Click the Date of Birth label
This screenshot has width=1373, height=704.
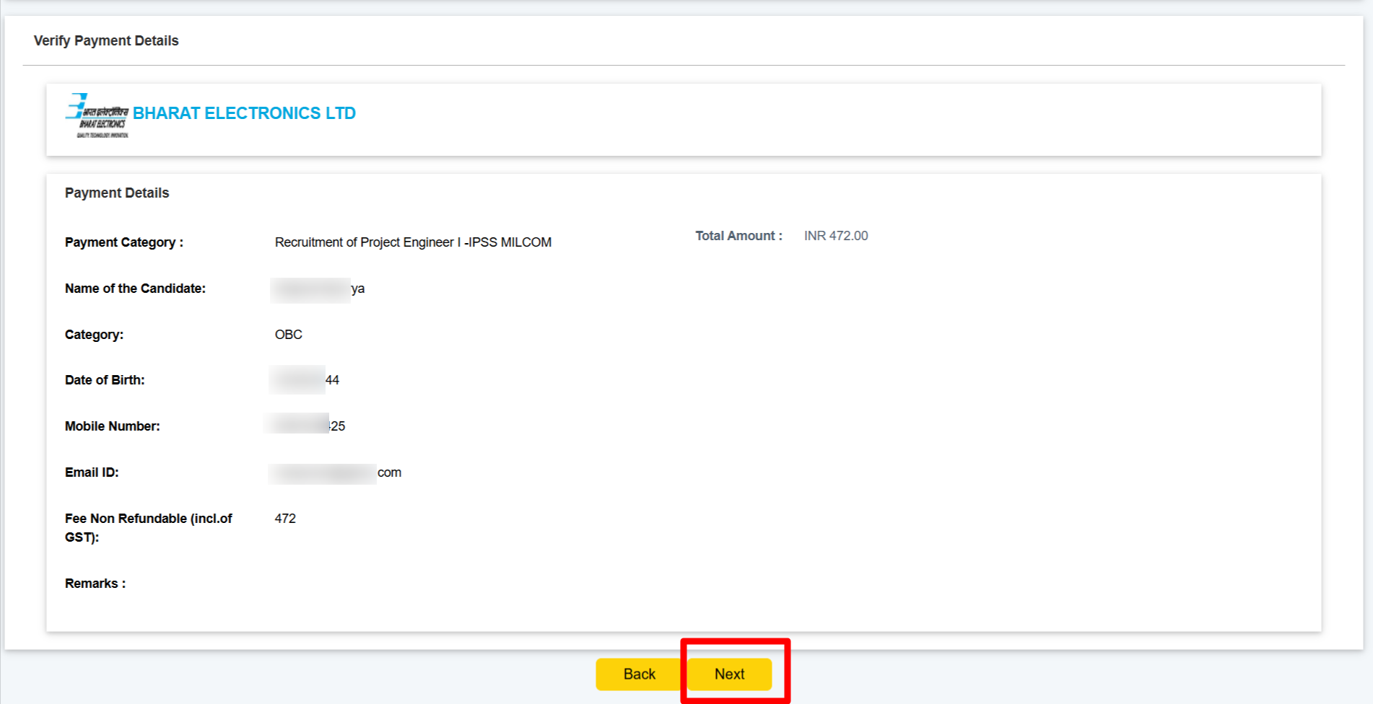pyautogui.click(x=105, y=380)
